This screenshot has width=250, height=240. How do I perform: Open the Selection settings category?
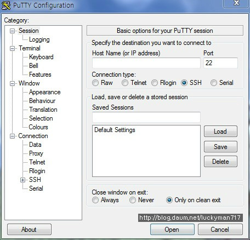click(41, 118)
